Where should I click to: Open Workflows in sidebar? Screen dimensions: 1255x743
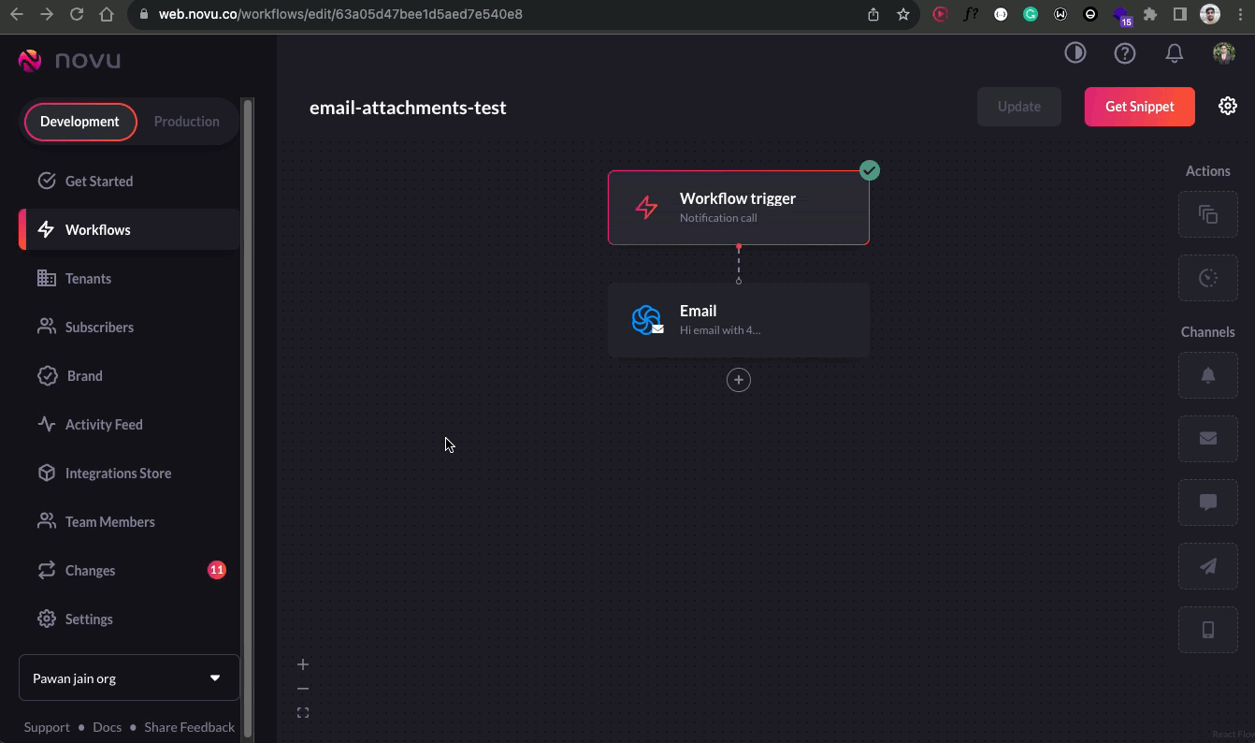click(129, 229)
